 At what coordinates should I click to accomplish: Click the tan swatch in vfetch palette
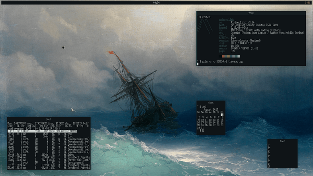(x=228, y=56)
